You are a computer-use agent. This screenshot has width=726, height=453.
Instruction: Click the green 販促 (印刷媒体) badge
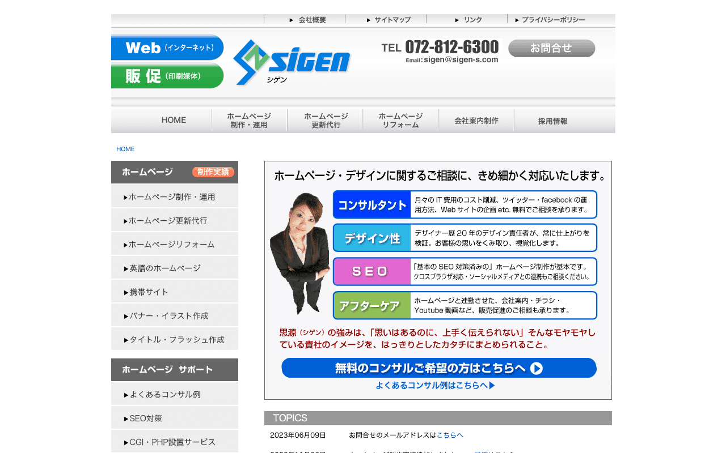pyautogui.click(x=167, y=76)
